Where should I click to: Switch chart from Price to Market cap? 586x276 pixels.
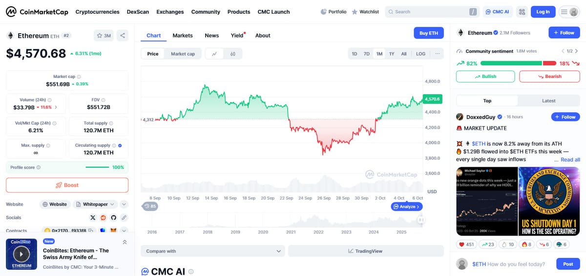[183, 54]
